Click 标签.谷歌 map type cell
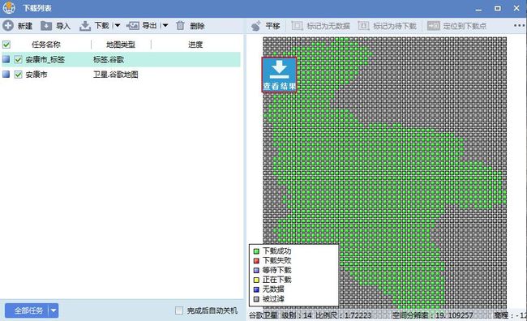The image size is (527, 321). pyautogui.click(x=109, y=60)
